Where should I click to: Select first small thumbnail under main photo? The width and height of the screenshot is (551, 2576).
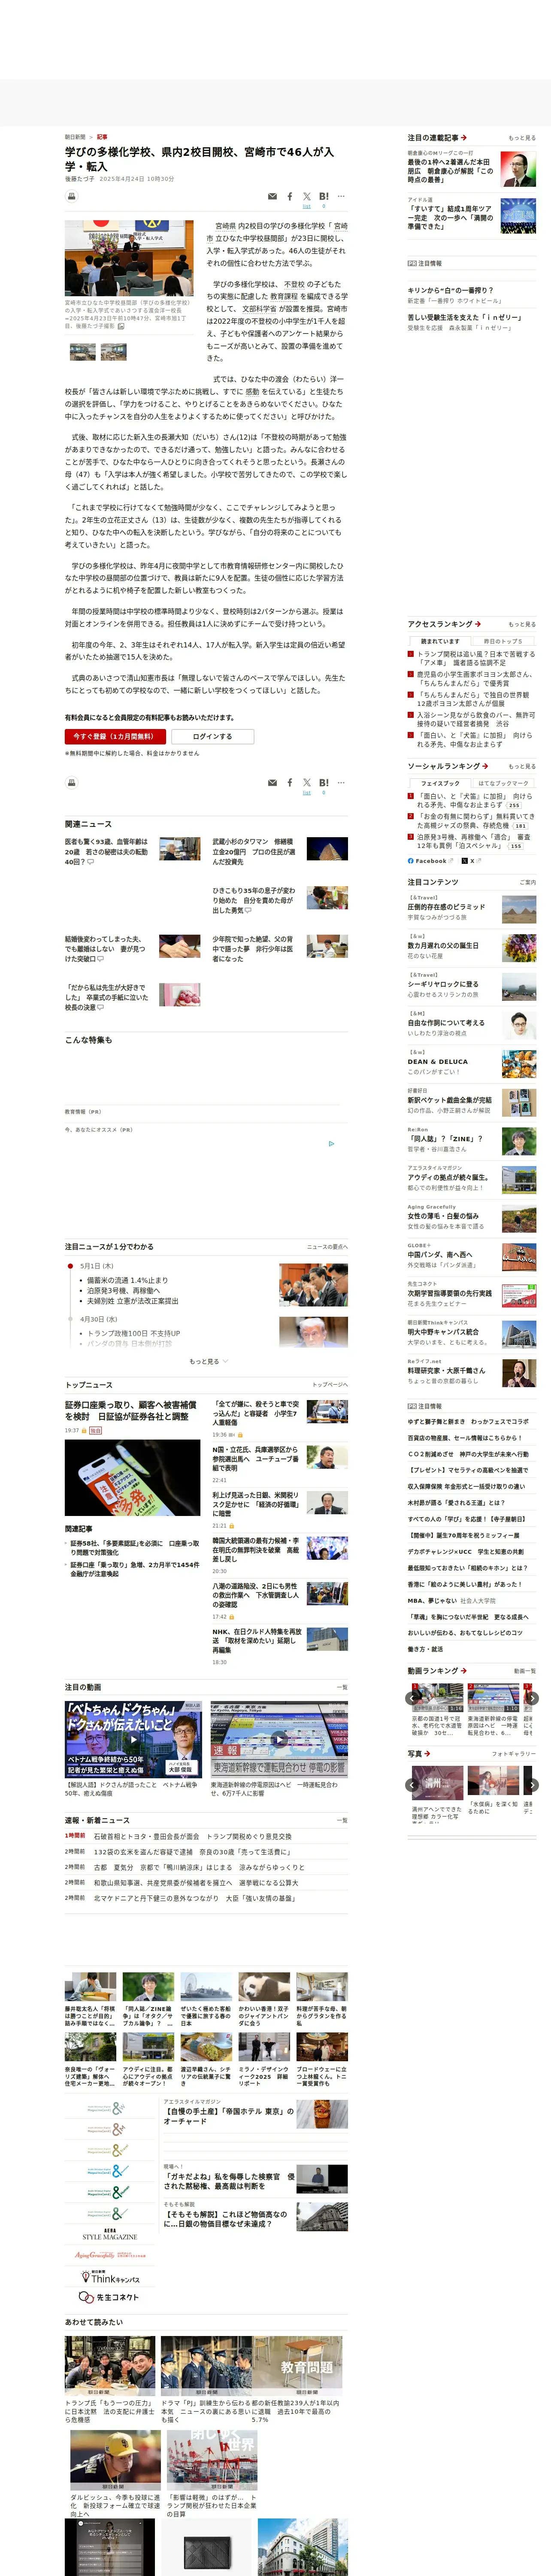click(83, 352)
